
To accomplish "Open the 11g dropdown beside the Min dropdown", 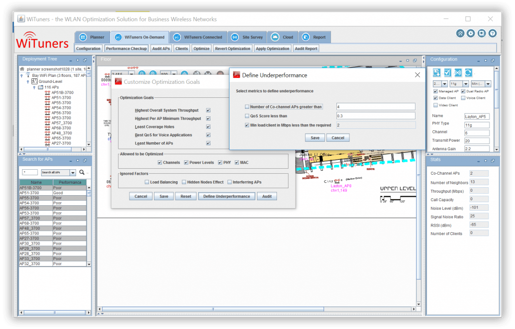I will 459,84.
